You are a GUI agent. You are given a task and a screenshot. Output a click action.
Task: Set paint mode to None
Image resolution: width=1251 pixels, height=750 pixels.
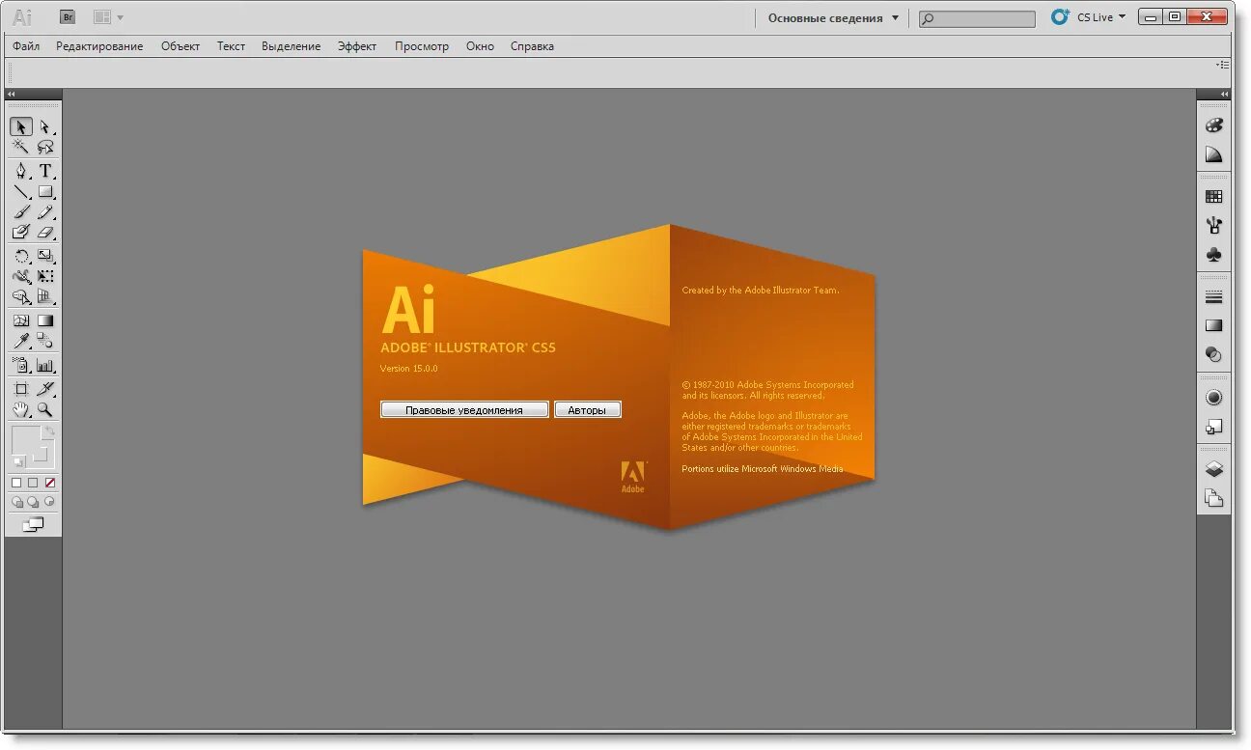(50, 482)
